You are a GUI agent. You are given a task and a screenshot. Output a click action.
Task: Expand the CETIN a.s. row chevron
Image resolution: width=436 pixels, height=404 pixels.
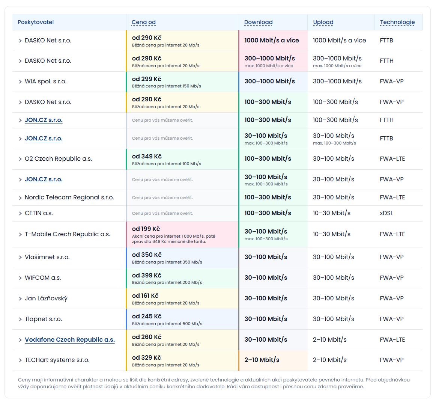(x=20, y=213)
